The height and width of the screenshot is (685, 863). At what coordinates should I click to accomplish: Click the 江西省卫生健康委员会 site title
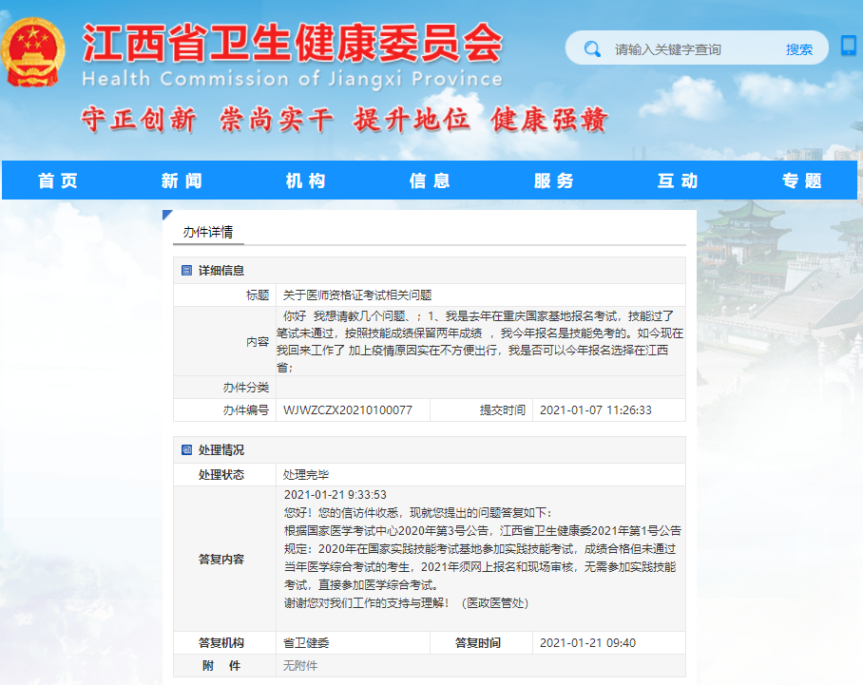[292, 43]
